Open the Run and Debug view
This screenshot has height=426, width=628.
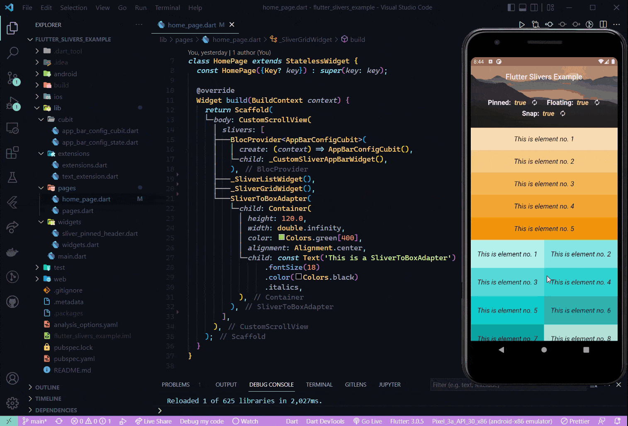[12, 104]
